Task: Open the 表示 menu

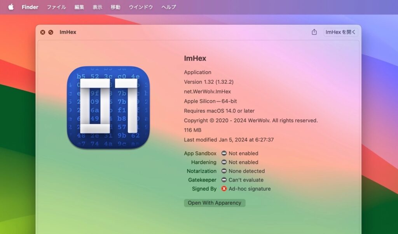Action: click(97, 7)
